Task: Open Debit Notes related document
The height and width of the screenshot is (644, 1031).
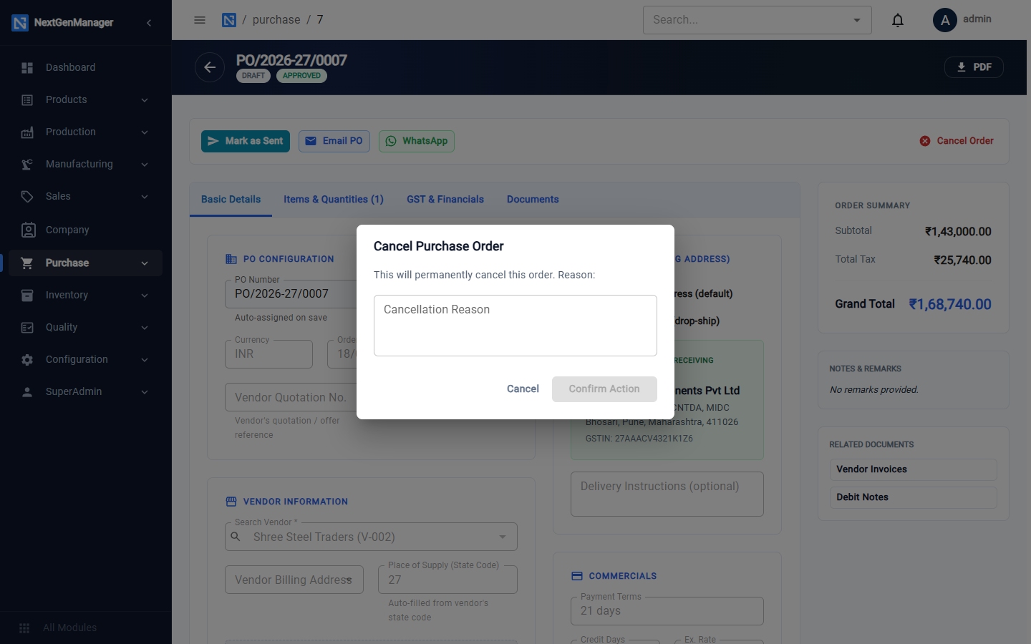Action: [x=913, y=497]
